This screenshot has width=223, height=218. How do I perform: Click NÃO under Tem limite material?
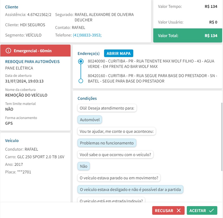click(x=9, y=109)
